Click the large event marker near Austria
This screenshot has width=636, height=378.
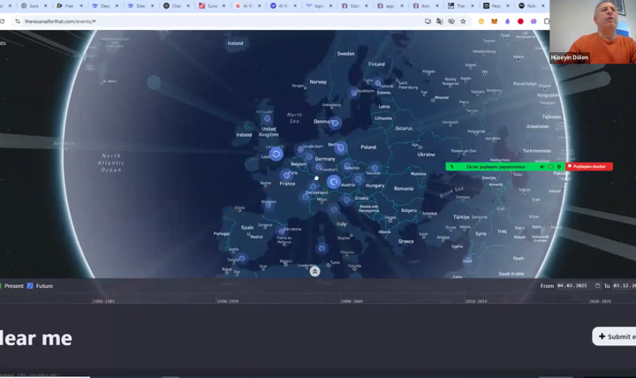pyautogui.click(x=333, y=182)
